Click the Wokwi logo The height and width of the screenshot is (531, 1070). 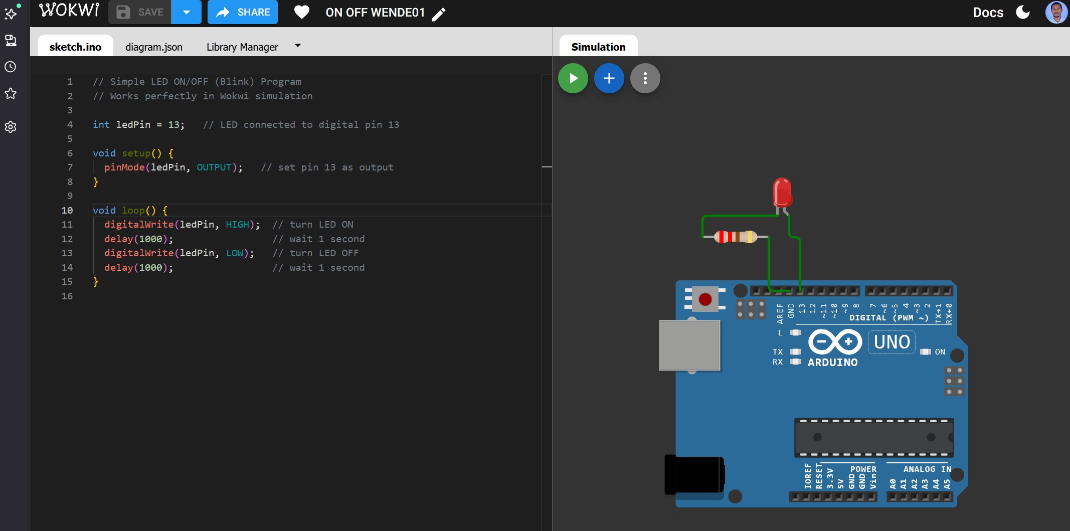tap(69, 11)
